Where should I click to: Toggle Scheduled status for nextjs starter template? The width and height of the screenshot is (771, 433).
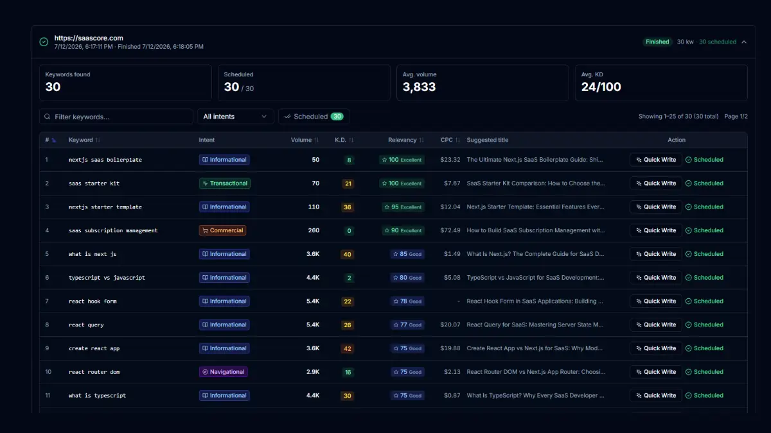pyautogui.click(x=704, y=207)
